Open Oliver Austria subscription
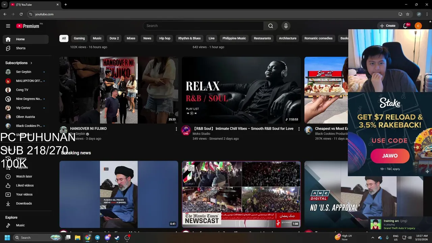The height and width of the screenshot is (243, 432). pyautogui.click(x=26, y=117)
